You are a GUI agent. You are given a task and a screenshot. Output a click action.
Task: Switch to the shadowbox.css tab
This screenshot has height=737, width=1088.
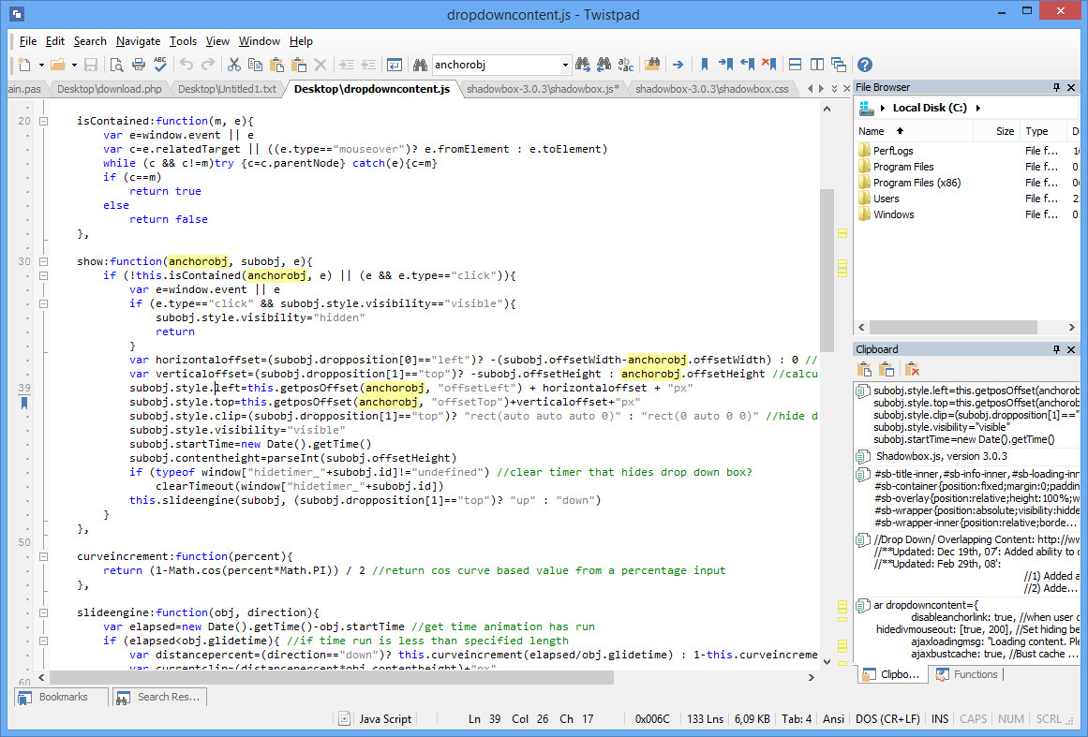click(x=712, y=89)
